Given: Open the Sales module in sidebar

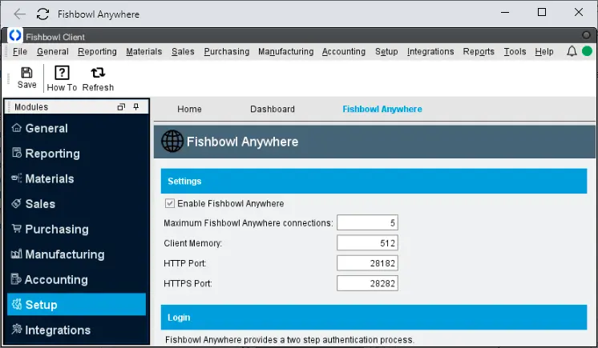Looking at the screenshot, I should [x=76, y=204].
